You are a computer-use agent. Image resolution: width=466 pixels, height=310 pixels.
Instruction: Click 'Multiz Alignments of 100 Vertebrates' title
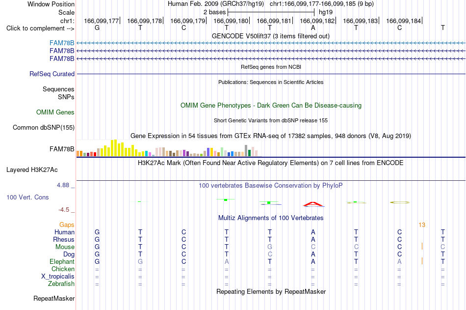tap(271, 218)
